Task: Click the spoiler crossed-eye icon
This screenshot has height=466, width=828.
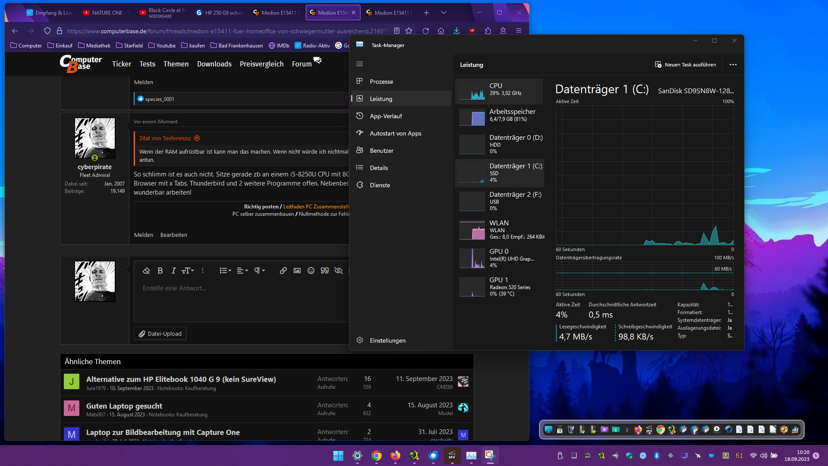Action: tap(339, 271)
